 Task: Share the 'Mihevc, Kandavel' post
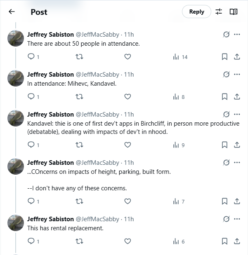[x=237, y=97]
